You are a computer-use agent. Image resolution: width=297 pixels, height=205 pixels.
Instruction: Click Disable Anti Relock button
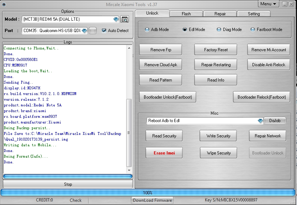coord(269,65)
